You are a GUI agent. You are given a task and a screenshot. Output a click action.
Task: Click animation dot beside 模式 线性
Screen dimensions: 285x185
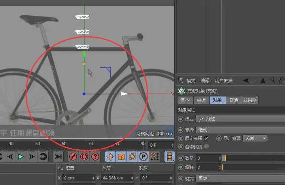click(x=181, y=119)
